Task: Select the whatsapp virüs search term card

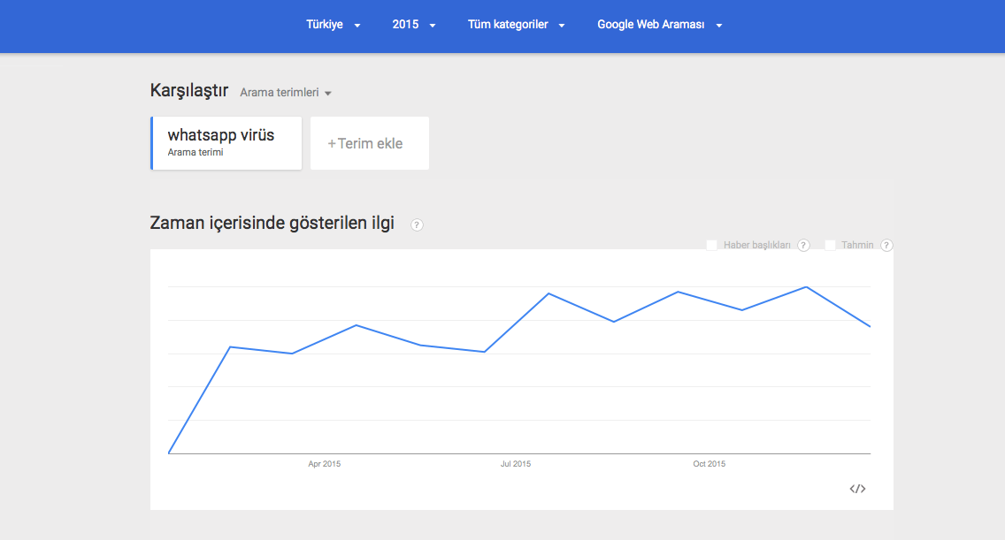Action: pyautogui.click(x=226, y=143)
